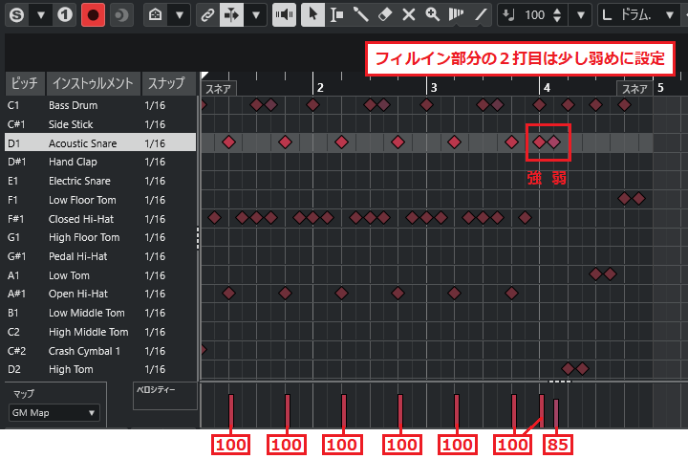Click the bar 5 ruler number

[660, 87]
